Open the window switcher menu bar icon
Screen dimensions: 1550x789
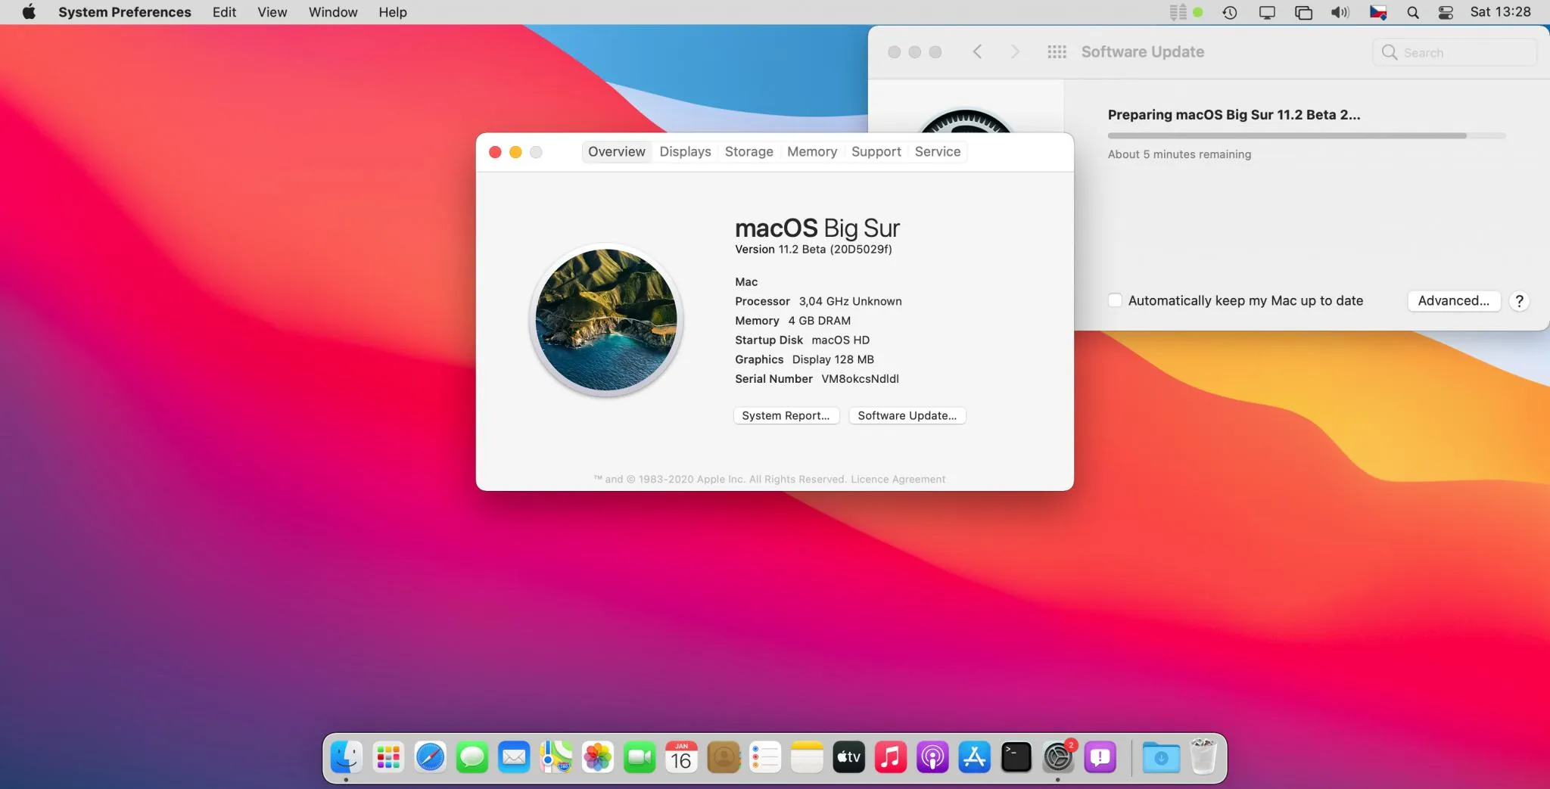[x=1303, y=12]
